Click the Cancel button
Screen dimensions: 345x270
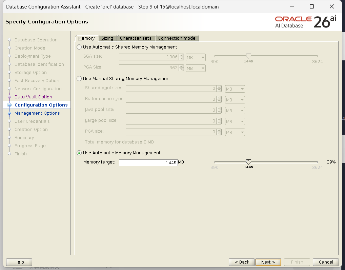(x=326, y=262)
